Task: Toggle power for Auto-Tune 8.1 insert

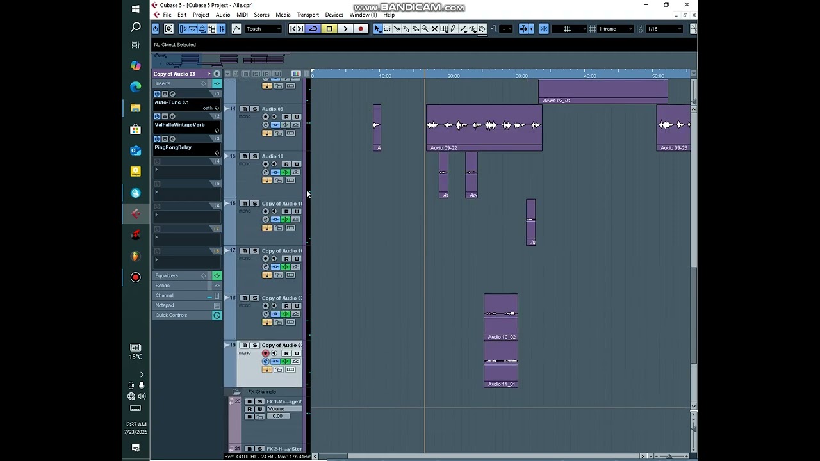Action: coord(157,94)
